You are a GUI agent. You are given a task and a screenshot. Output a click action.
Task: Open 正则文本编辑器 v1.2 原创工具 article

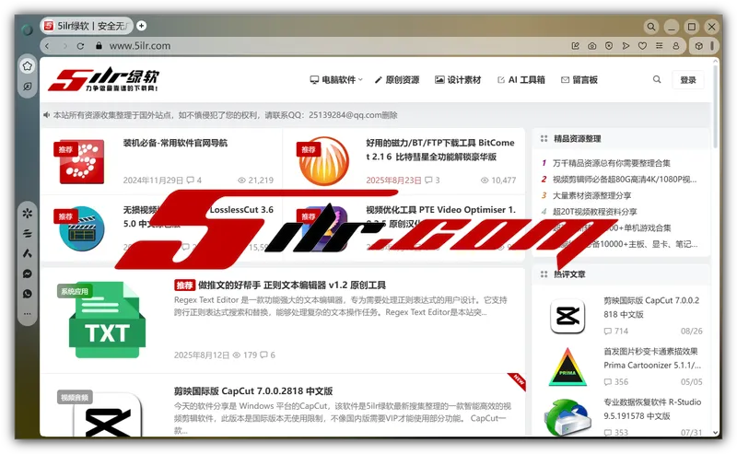pyautogui.click(x=292, y=285)
